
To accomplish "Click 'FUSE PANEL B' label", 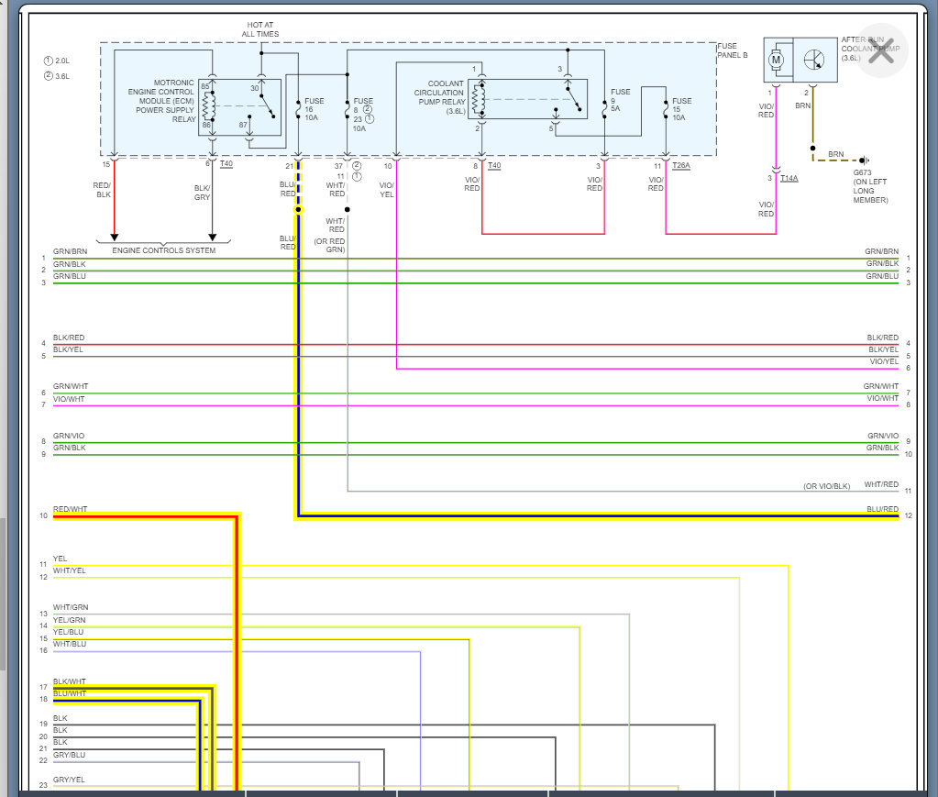I will tap(733, 50).
